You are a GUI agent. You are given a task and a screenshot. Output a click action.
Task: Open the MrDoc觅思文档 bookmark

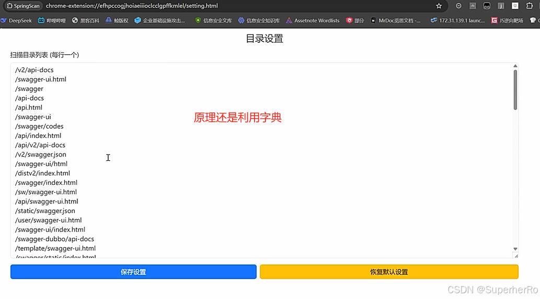395,21
